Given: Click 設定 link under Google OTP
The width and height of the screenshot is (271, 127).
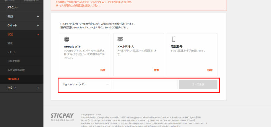Looking at the screenshot, I should pyautogui.click(x=103, y=70).
